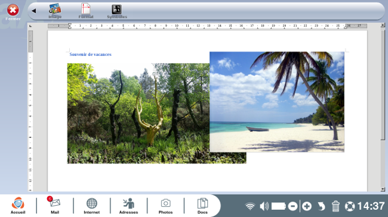Go to Accueil home screen
Screen dimensions: 388x217
tap(18, 205)
